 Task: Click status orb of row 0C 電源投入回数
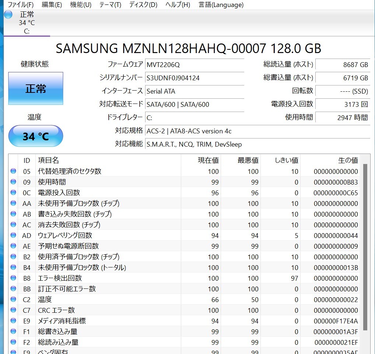[x=13, y=193]
